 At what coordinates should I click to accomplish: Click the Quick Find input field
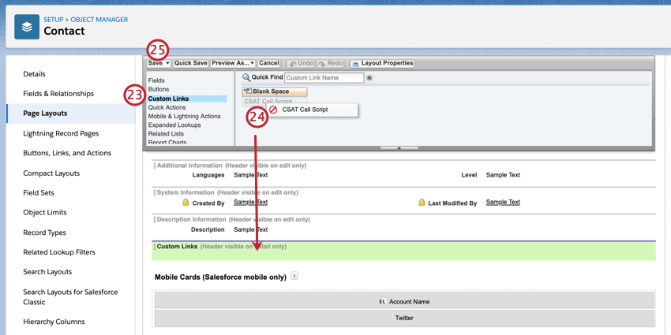324,78
